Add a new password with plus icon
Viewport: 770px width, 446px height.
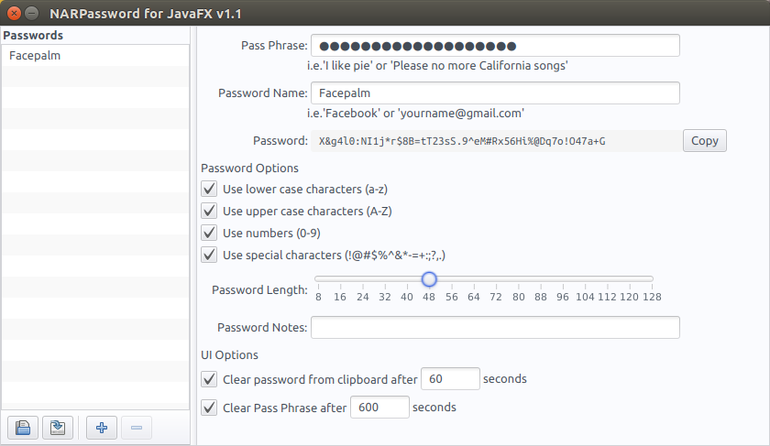[101, 428]
